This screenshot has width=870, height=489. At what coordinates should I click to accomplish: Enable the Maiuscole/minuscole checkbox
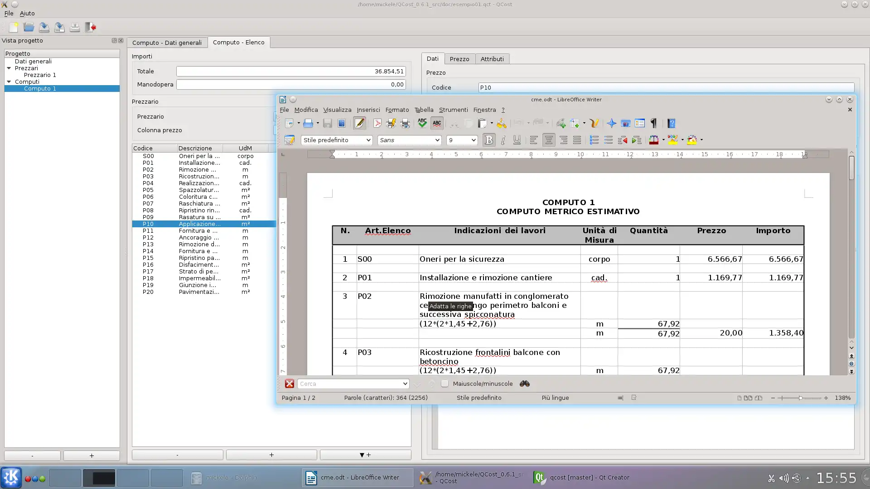coord(445,384)
